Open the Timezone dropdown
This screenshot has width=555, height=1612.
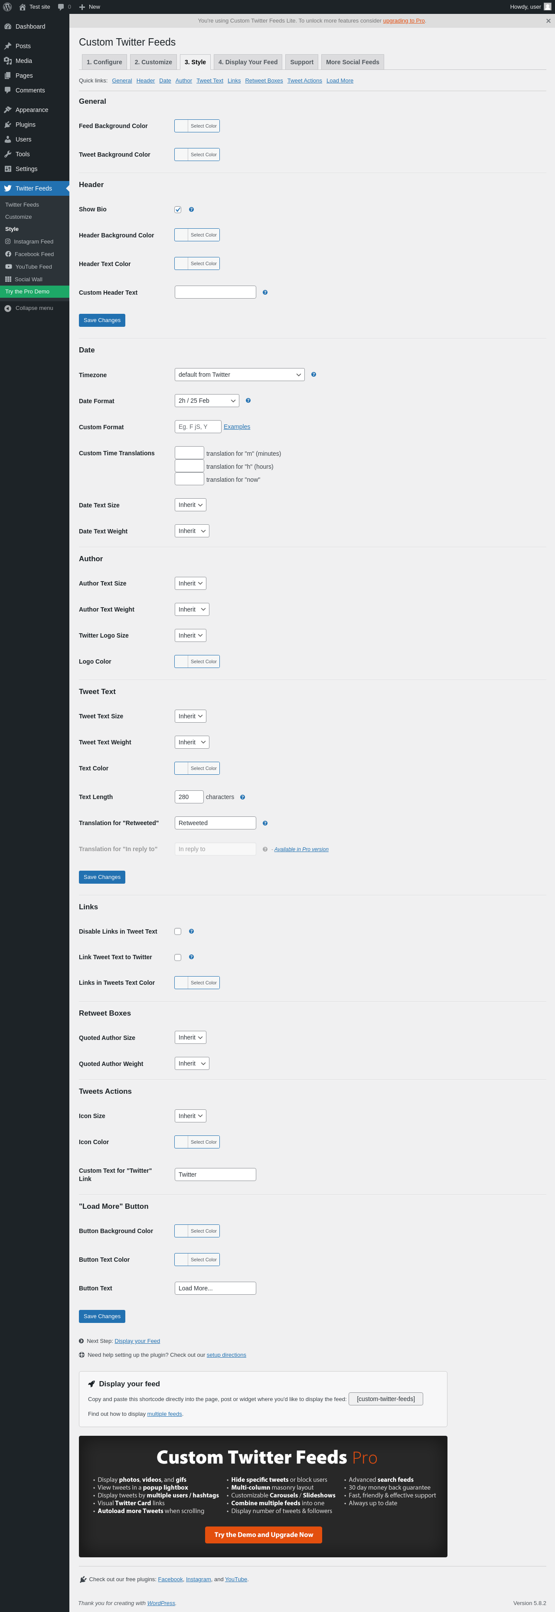point(239,375)
